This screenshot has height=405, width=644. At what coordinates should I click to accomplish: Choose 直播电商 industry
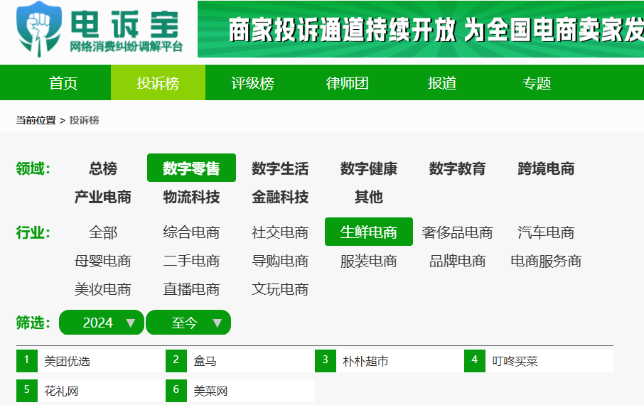pos(191,289)
